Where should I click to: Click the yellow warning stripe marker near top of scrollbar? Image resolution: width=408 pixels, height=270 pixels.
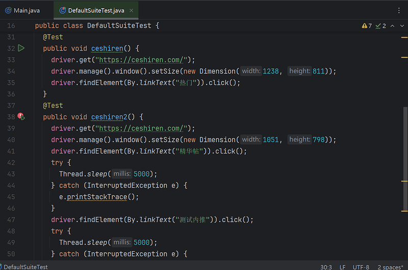coord(404,37)
